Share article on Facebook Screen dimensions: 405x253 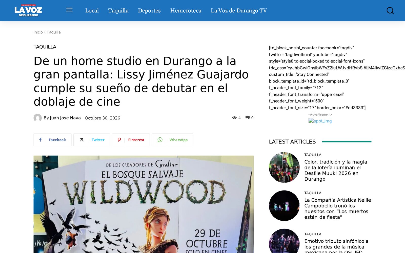(52, 140)
